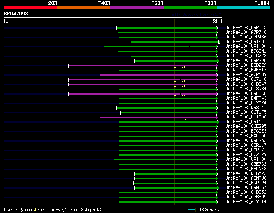Click the cyan 100char scale bar
Image resolution: width=274 pixels, height=213 pixels.
[x=191, y=210]
